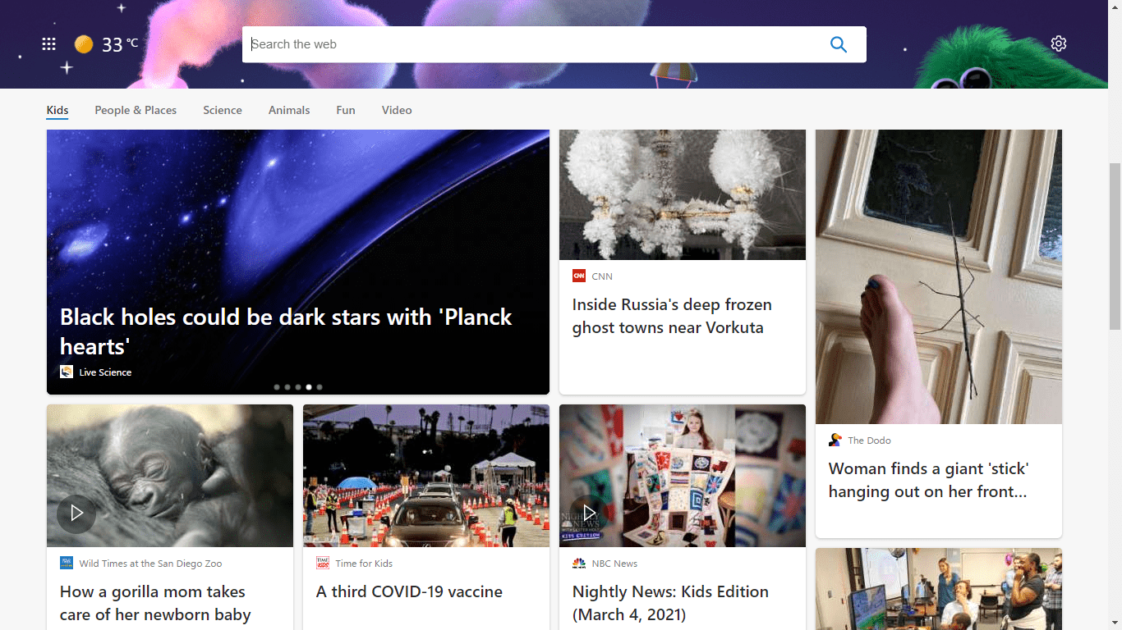Viewport: 1122px width, 630px height.
Task: Select the Video category
Action: click(397, 110)
